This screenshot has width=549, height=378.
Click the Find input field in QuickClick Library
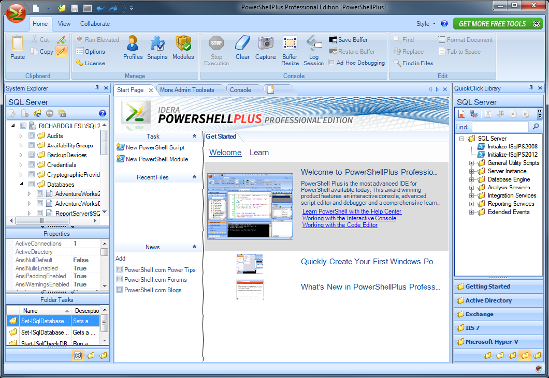coord(500,127)
